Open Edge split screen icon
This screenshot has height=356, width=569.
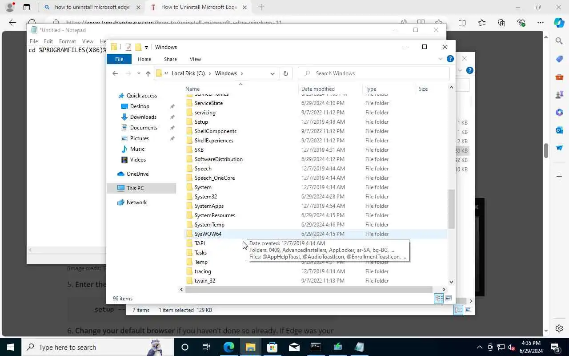462,23
